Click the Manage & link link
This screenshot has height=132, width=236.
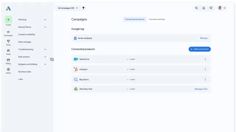coord(201,89)
